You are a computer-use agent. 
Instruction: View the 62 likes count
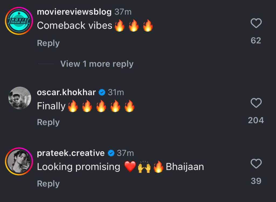(256, 40)
